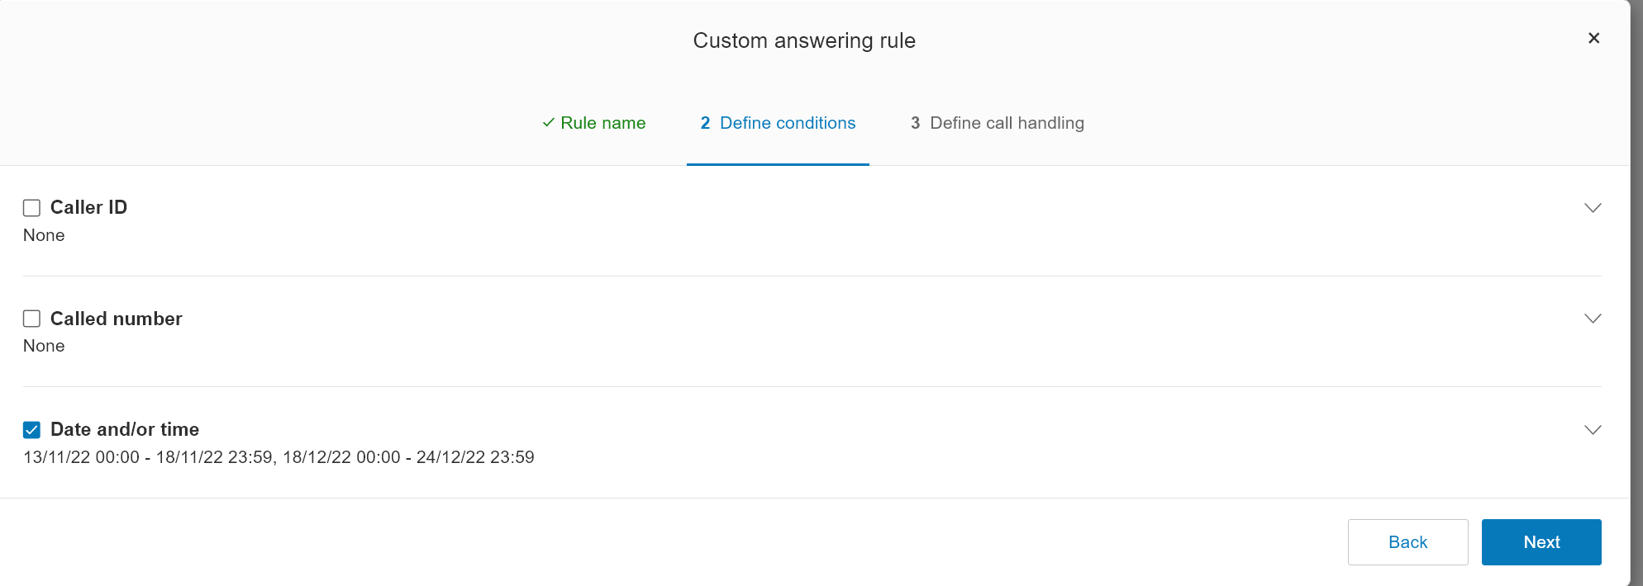
Task: Click the green checkmark beside Rule name
Action: 548,123
